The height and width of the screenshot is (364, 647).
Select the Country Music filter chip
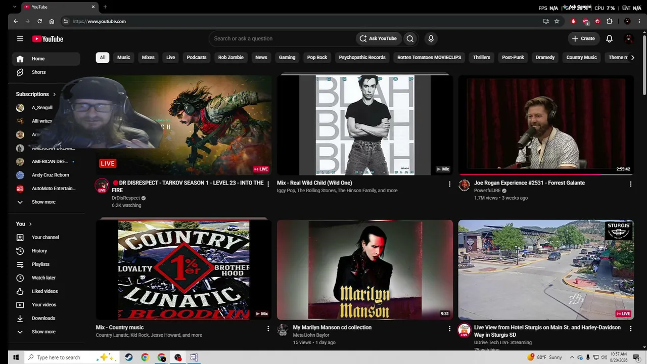[581, 58]
